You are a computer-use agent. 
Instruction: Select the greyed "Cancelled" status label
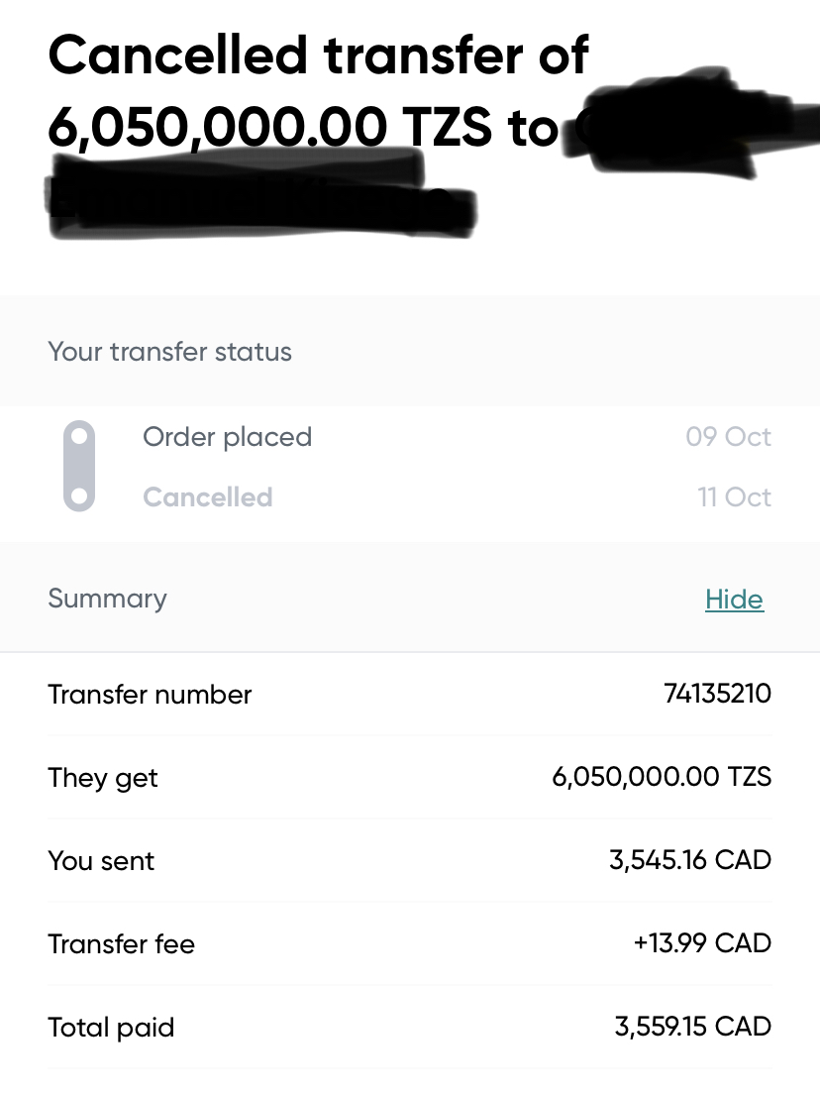tap(207, 496)
